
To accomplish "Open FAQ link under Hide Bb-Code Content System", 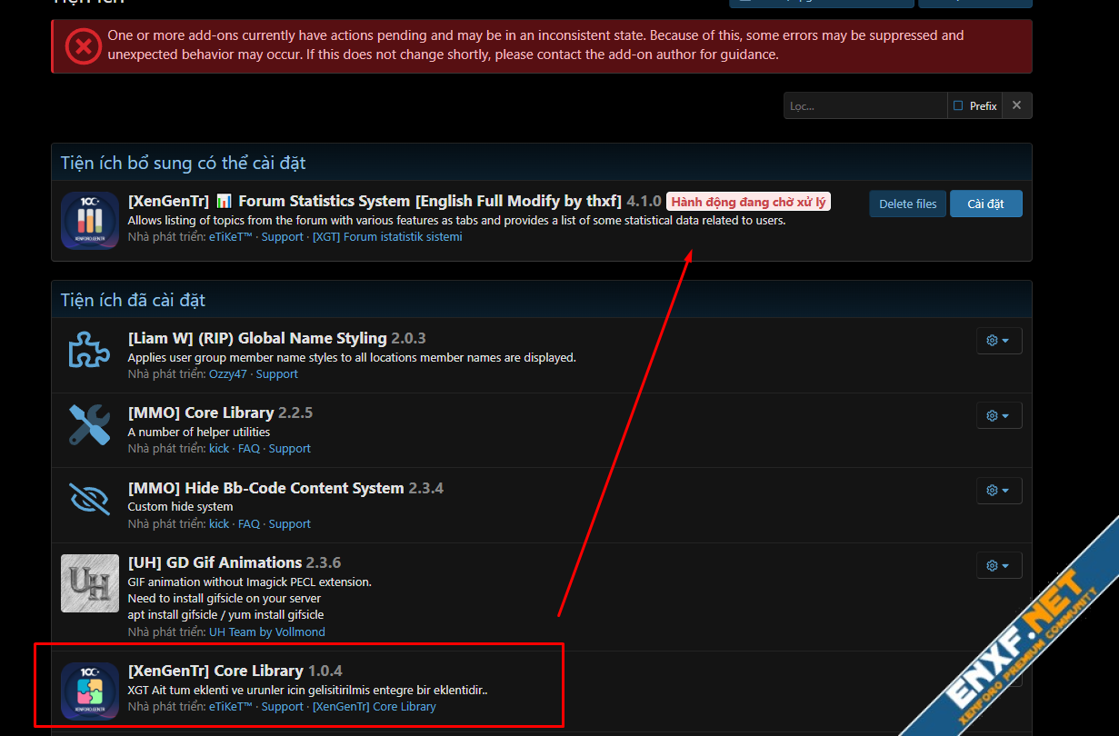I will coord(249,524).
